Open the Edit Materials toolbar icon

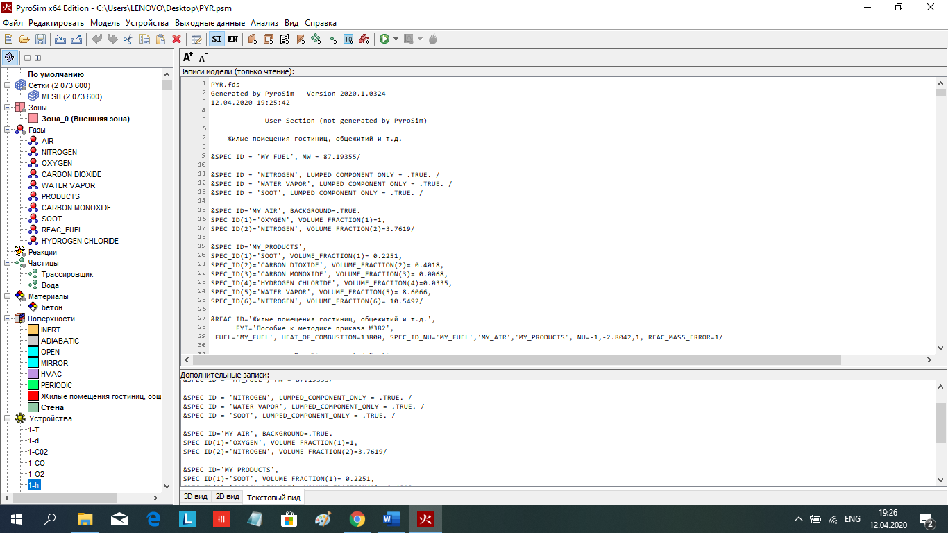click(x=253, y=39)
